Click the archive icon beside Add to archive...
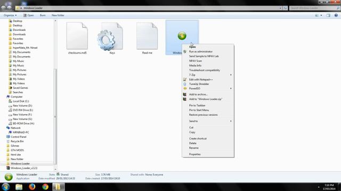 [185, 94]
